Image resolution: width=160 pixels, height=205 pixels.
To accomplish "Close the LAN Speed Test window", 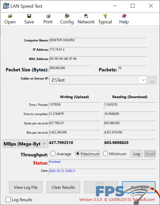I will [151, 6].
